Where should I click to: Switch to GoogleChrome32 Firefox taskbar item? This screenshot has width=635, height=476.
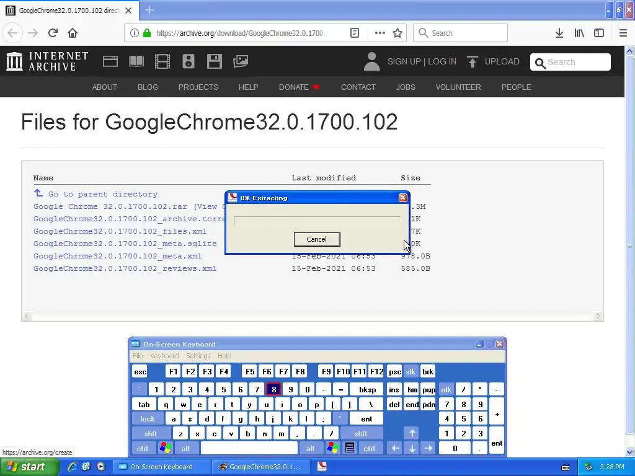click(x=261, y=467)
